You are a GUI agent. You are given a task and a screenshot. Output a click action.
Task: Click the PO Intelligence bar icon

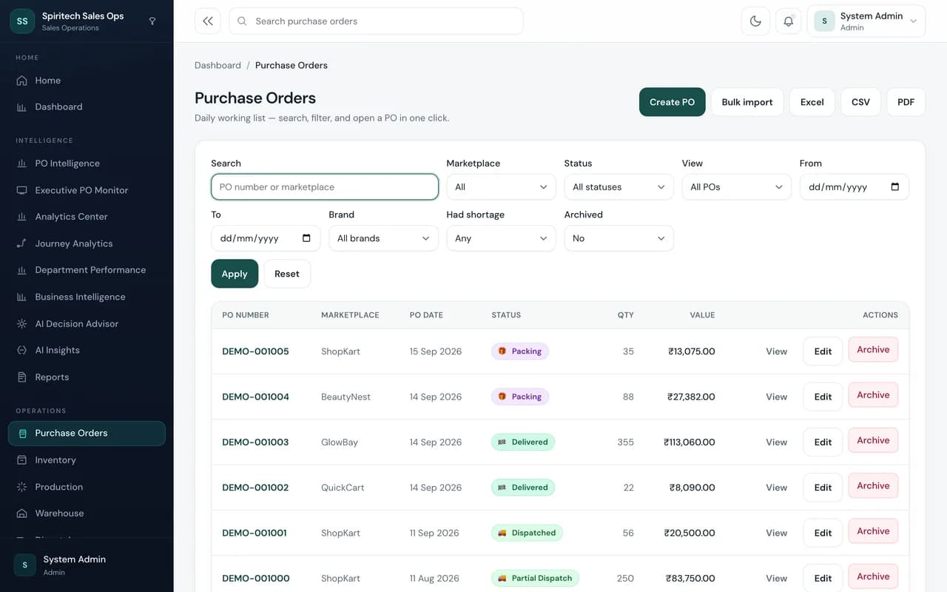tap(21, 164)
